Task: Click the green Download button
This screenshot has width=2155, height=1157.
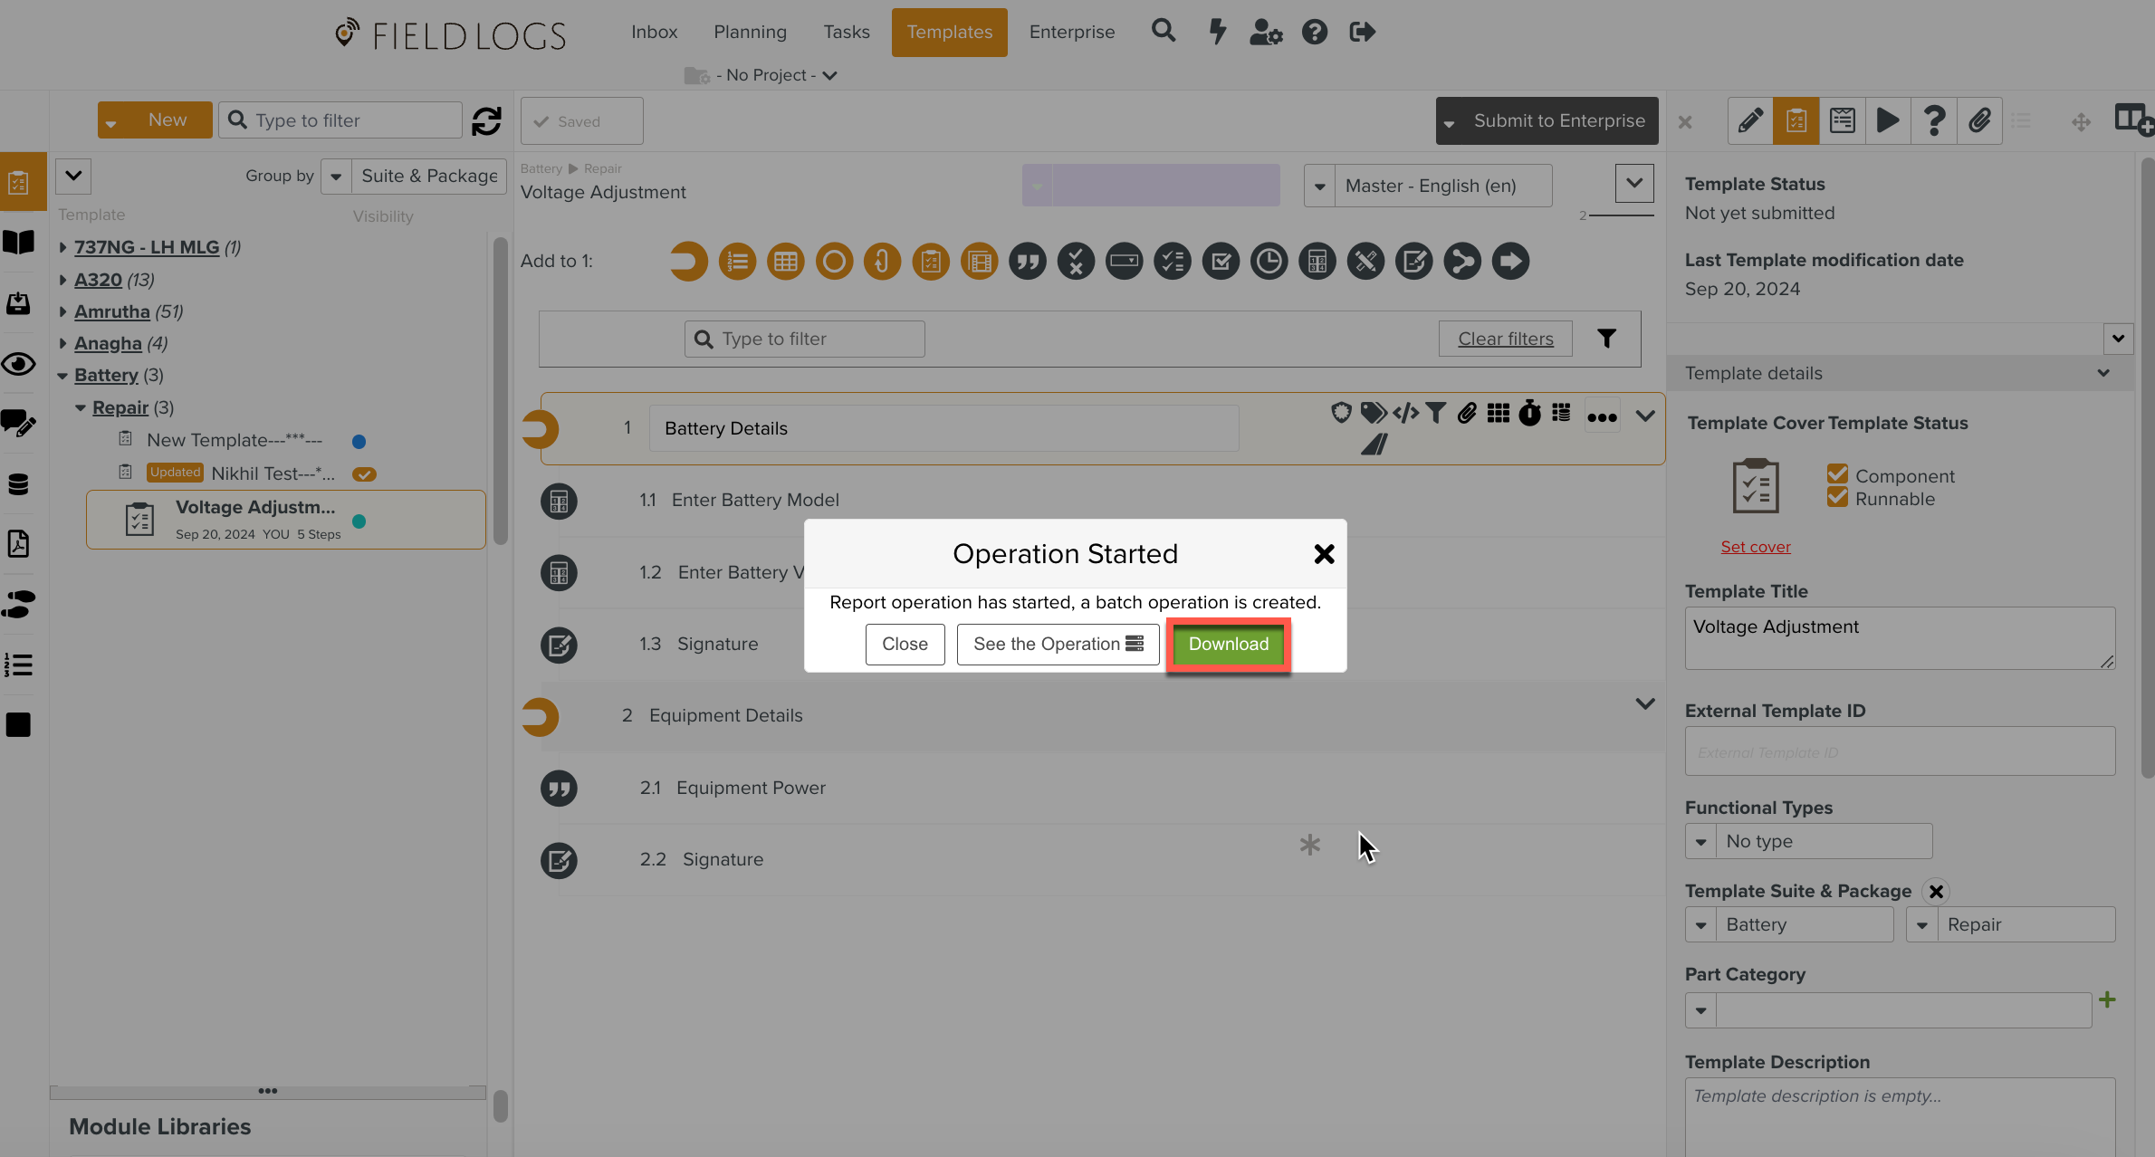Action: [1228, 644]
